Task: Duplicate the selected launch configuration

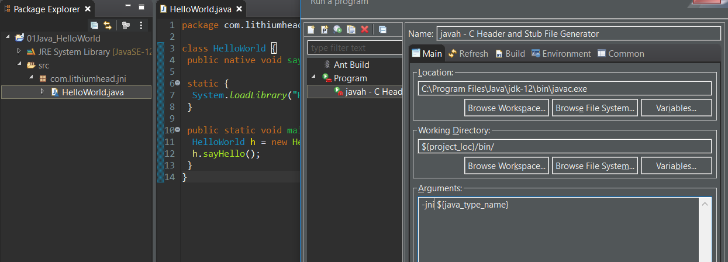Action: pyautogui.click(x=351, y=29)
